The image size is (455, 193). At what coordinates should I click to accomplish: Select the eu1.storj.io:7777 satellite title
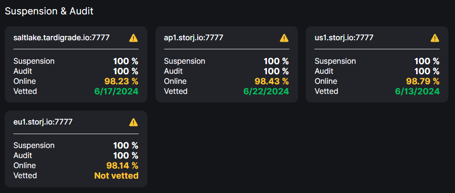43,122
